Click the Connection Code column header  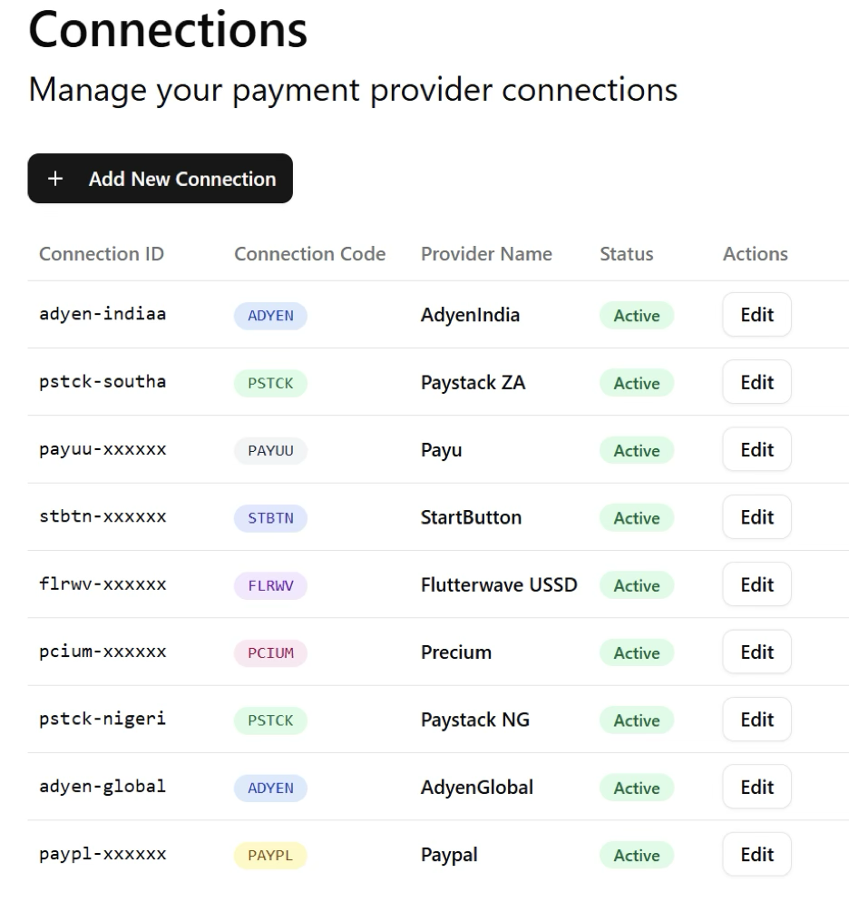pyautogui.click(x=309, y=254)
